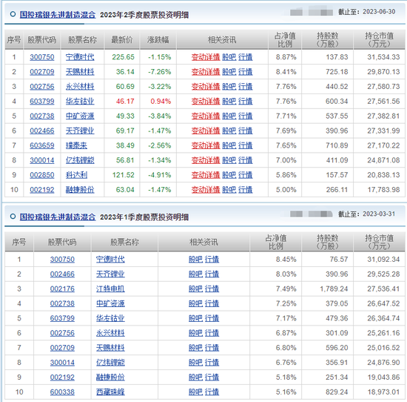Click stock code 002738 in Q2 table

[42, 116]
